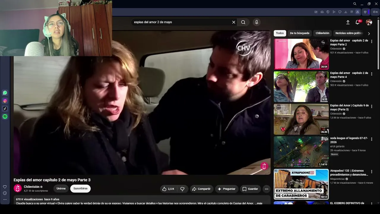Open the easy setup sliders icon
Screen dimensions: 380x214
click(352, 12)
